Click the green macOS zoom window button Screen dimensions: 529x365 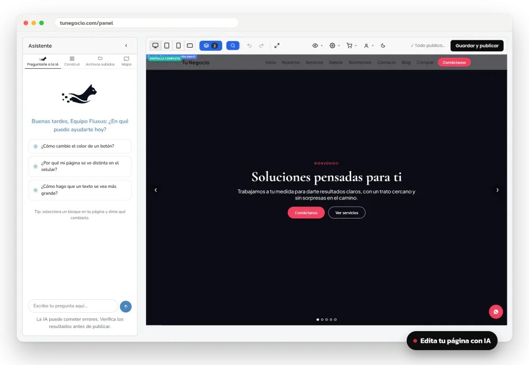[41, 23]
